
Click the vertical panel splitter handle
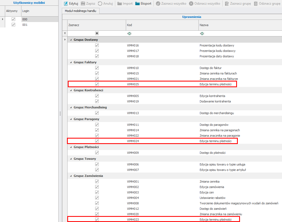click(60, 114)
